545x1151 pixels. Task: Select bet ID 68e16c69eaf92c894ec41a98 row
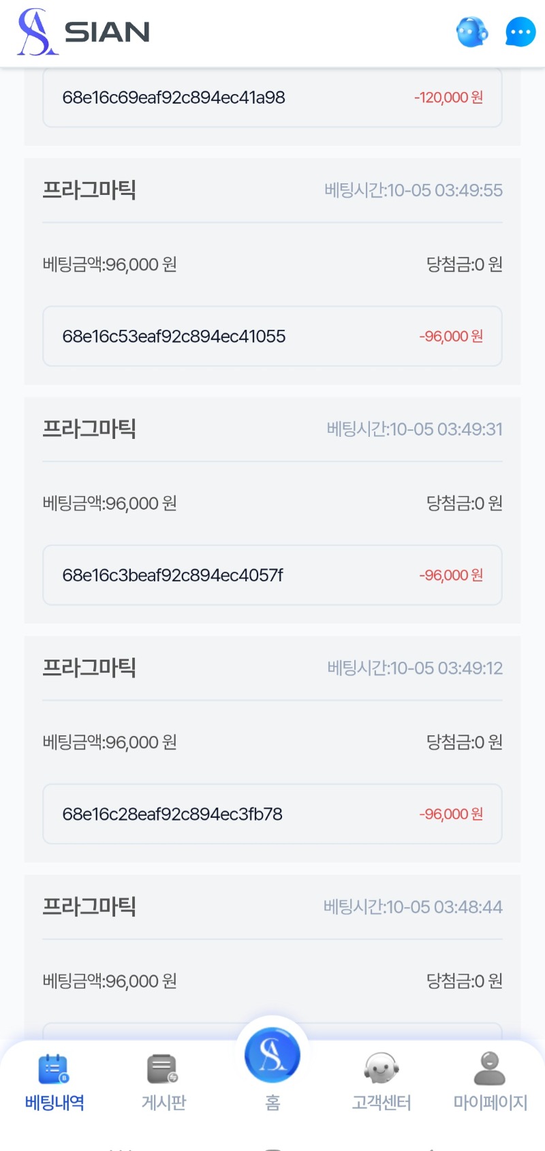(272, 97)
